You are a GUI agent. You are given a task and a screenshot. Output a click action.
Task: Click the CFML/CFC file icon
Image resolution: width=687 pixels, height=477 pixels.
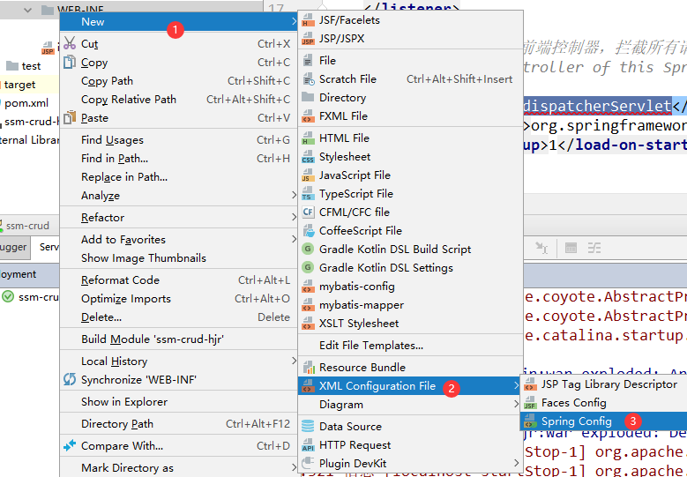[308, 212]
